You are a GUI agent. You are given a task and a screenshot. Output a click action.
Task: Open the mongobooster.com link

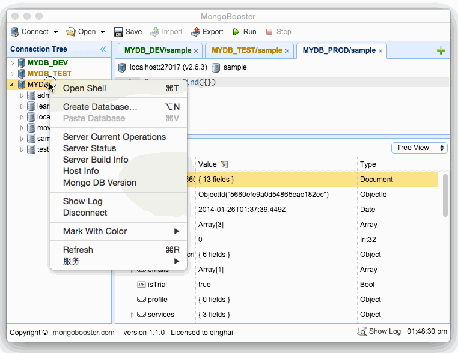[x=84, y=333]
